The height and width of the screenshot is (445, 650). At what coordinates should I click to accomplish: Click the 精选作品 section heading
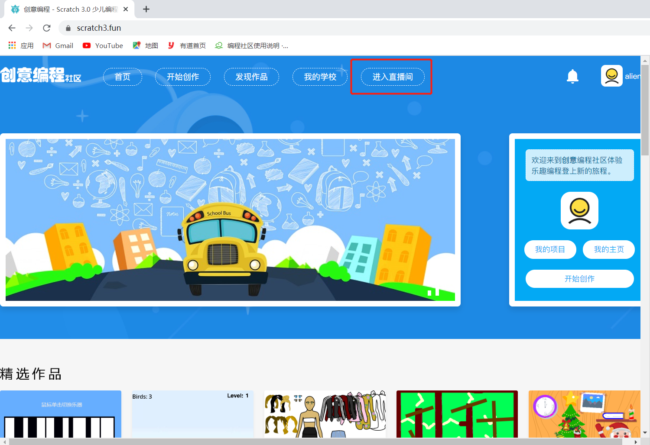click(x=31, y=374)
